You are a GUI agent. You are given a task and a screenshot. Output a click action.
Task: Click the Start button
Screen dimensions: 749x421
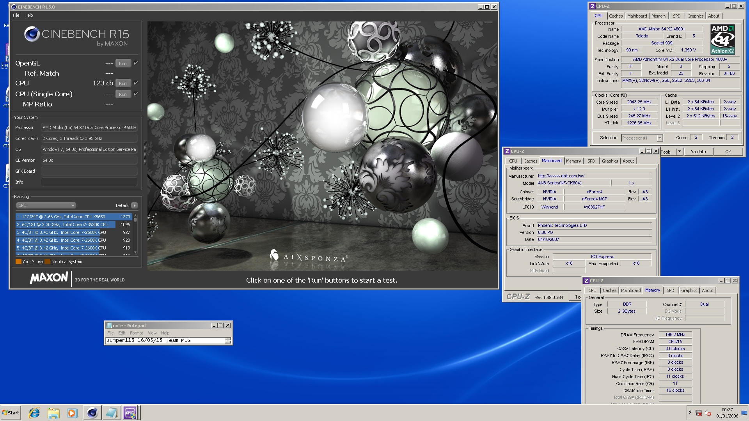click(11, 413)
